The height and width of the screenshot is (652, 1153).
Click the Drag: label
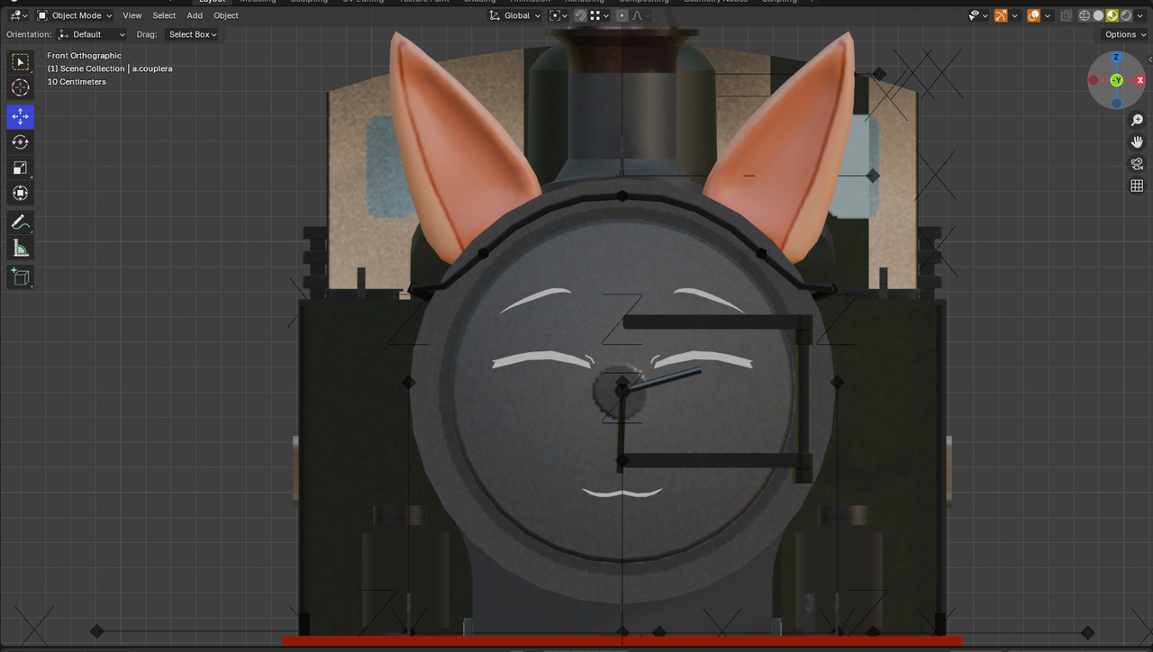pyautogui.click(x=147, y=34)
